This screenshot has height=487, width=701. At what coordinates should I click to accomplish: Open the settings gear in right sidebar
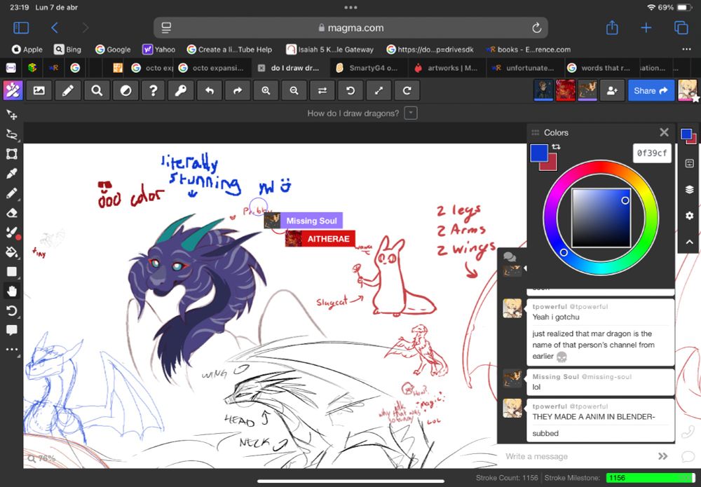(x=689, y=216)
